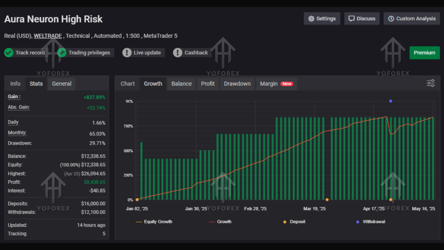The width and height of the screenshot is (444, 250).
Task: Open the WELTRADE broker link
Action: pos(48,36)
